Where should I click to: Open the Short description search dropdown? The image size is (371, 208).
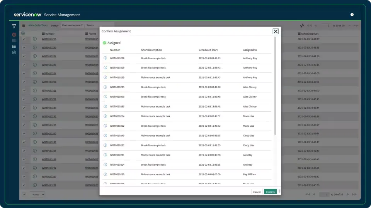(72, 25)
